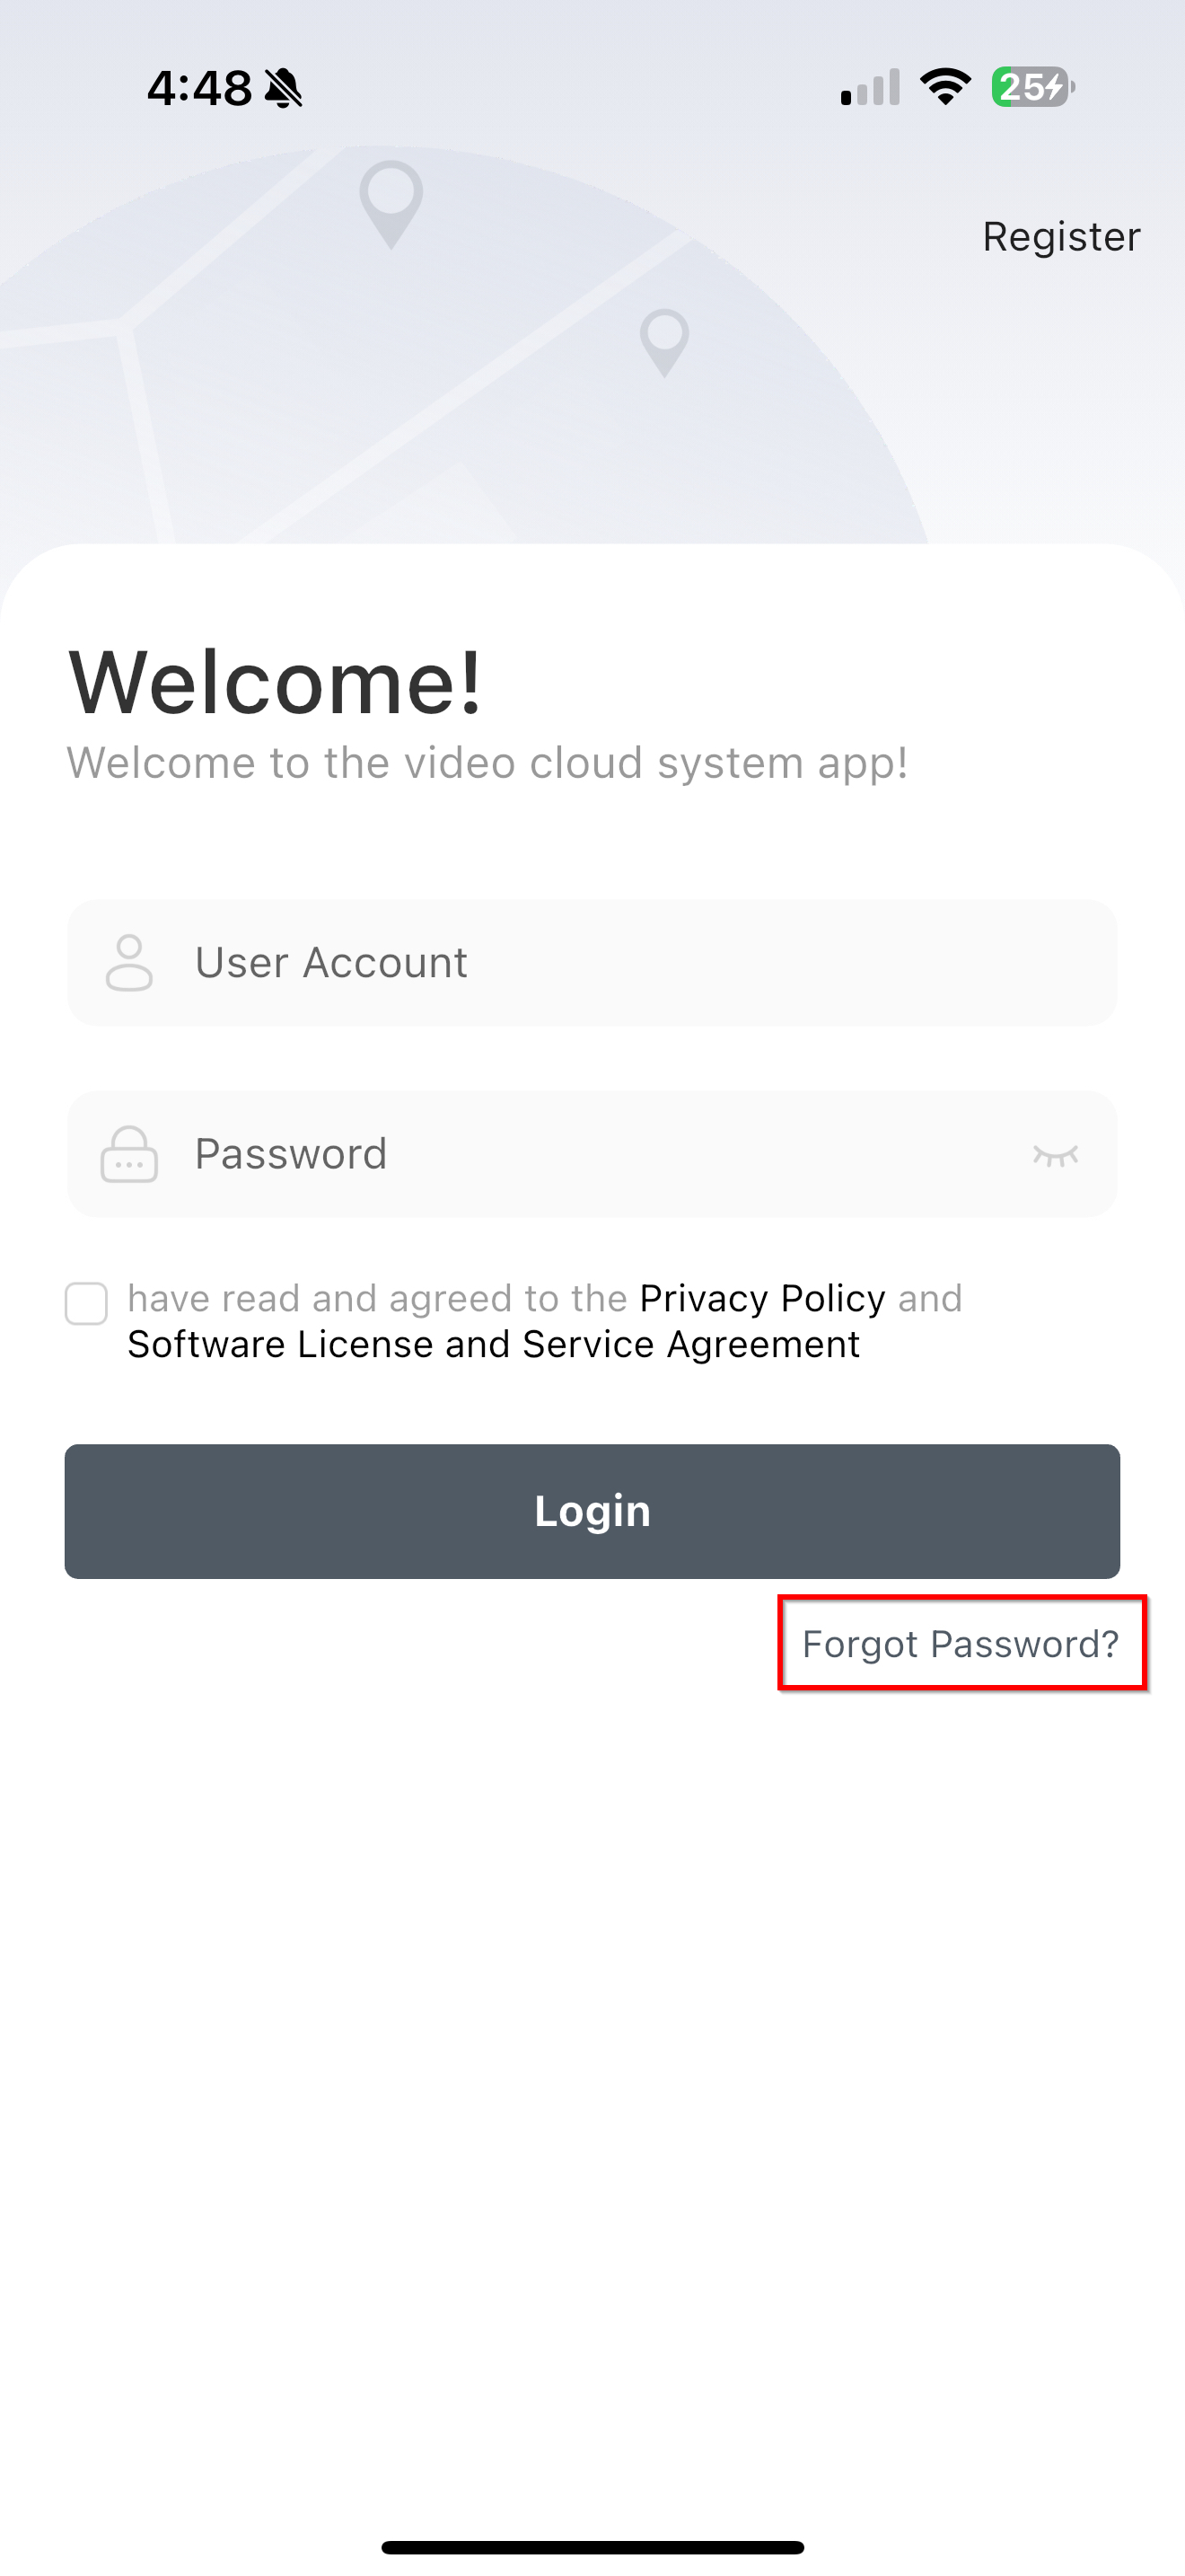Click the smaller map pin icon
1185x2576 pixels.
(x=664, y=342)
